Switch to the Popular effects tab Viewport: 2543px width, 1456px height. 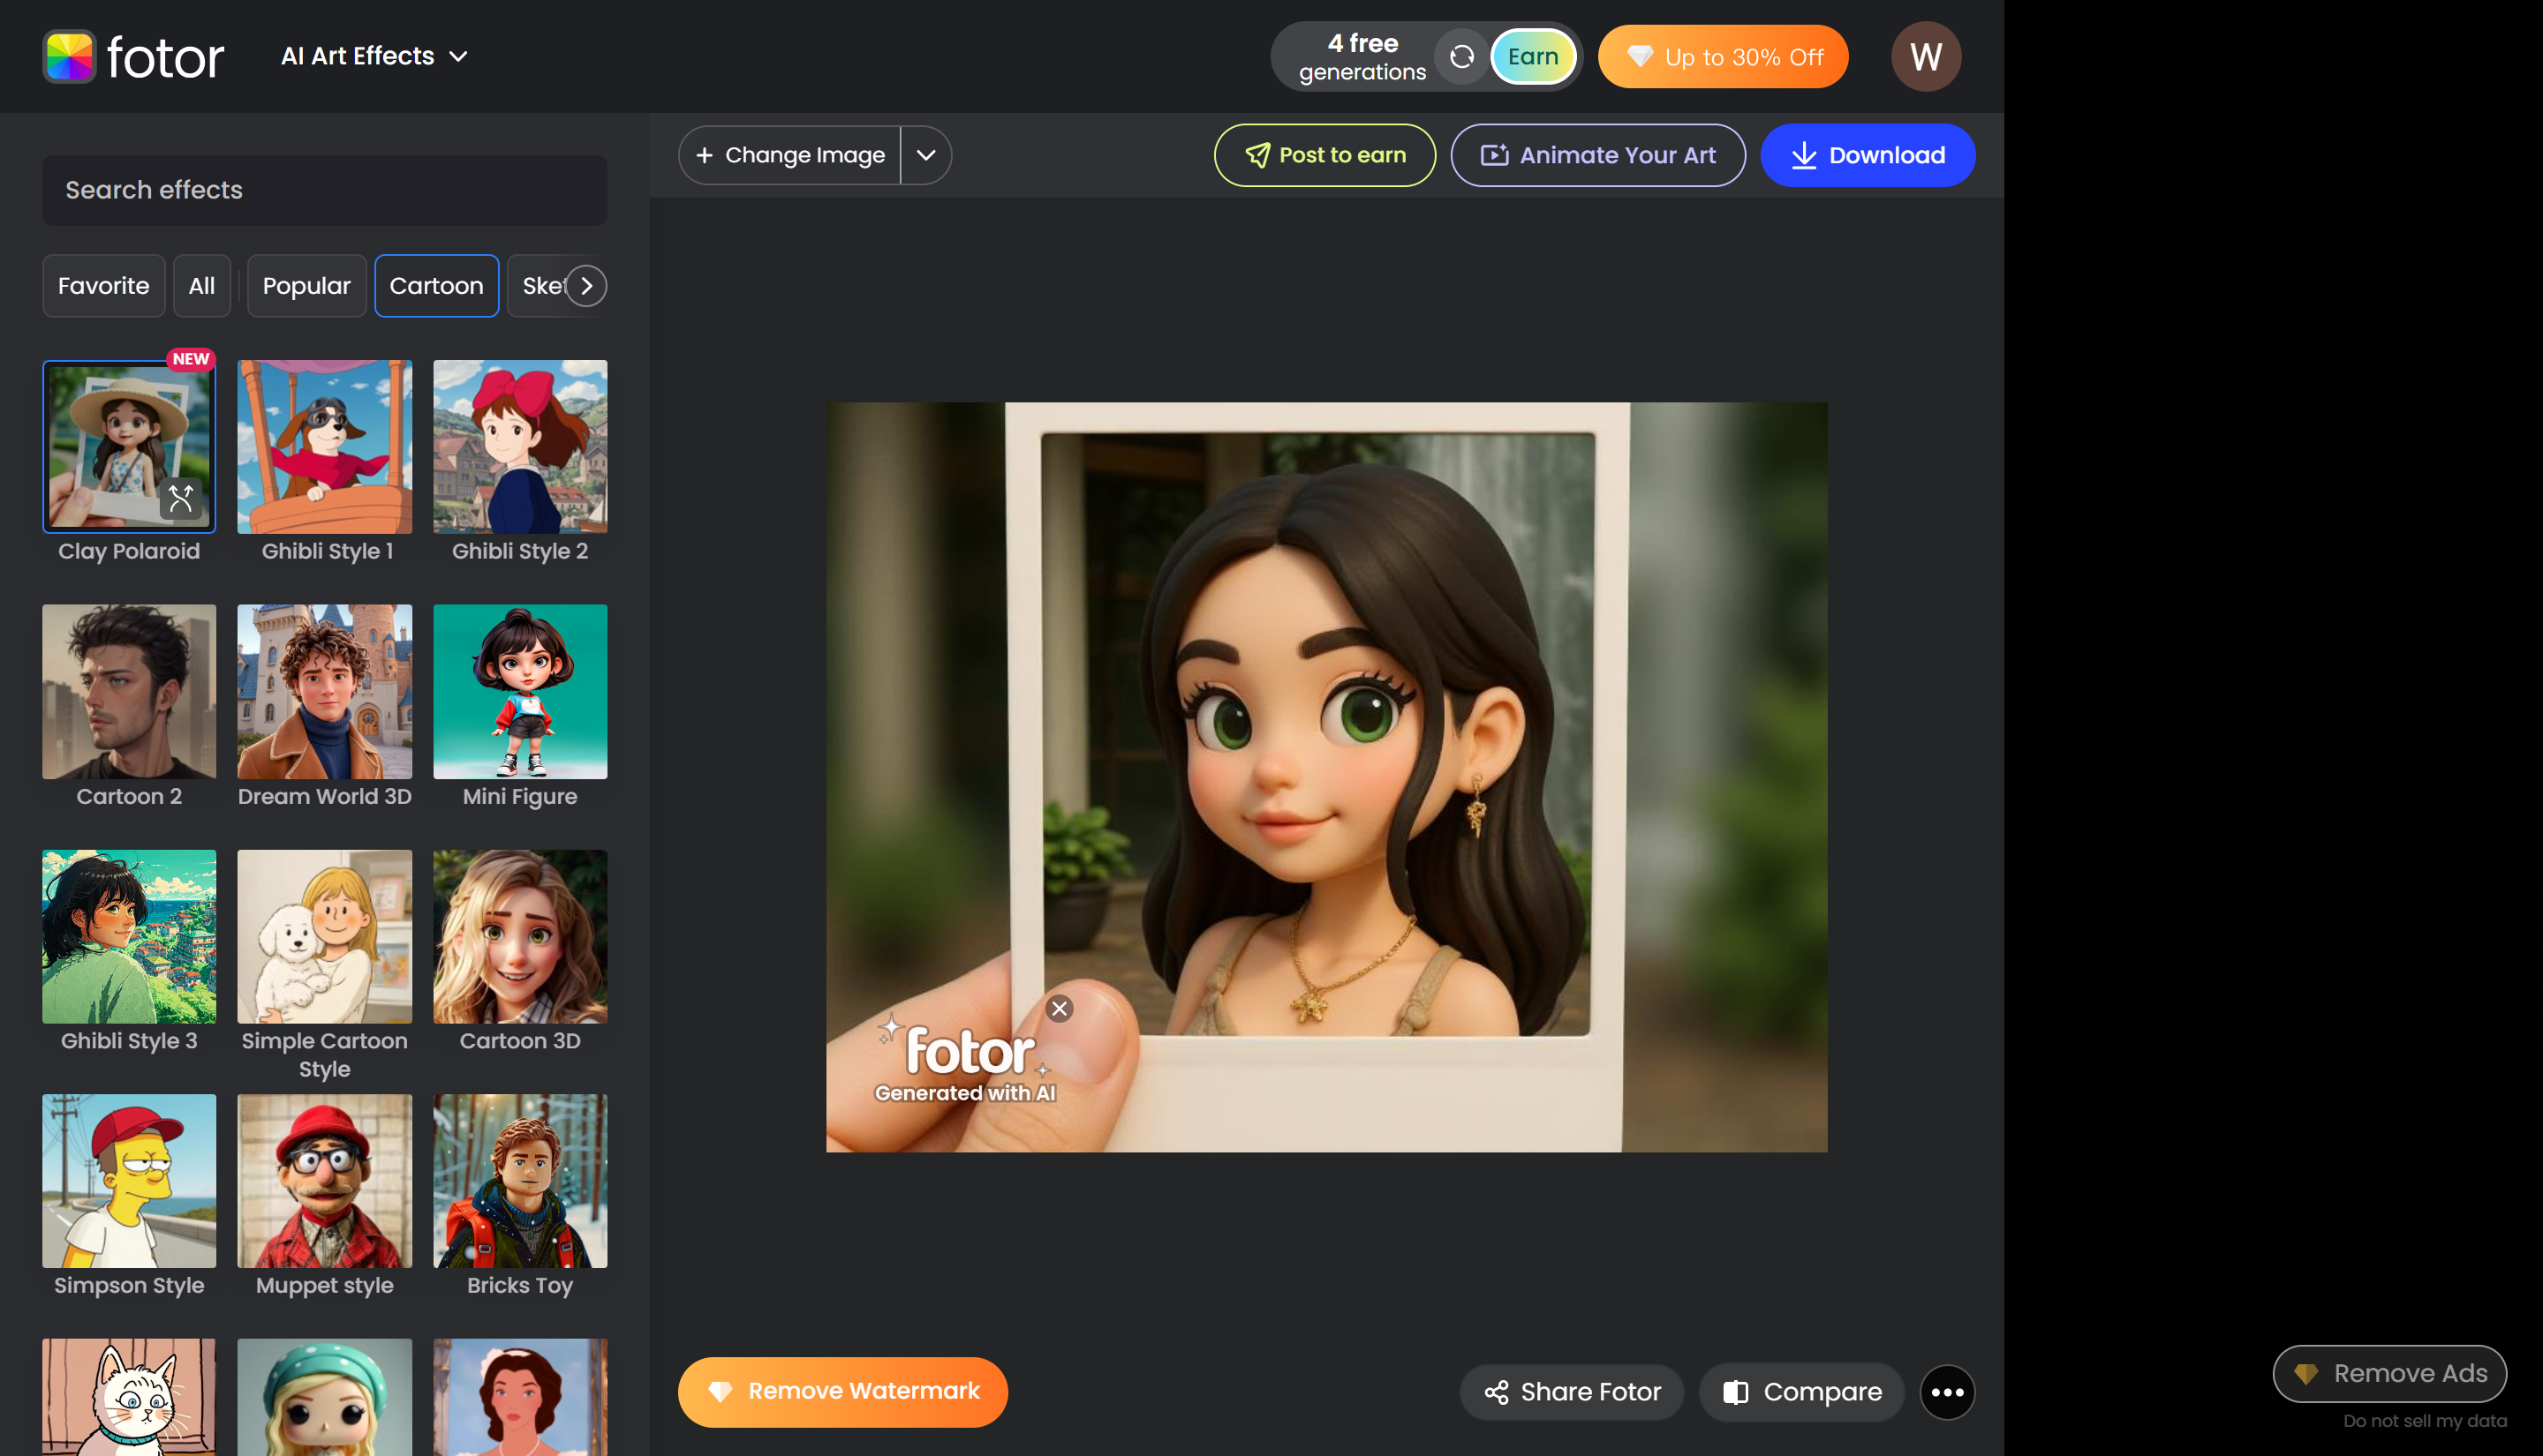[306, 285]
